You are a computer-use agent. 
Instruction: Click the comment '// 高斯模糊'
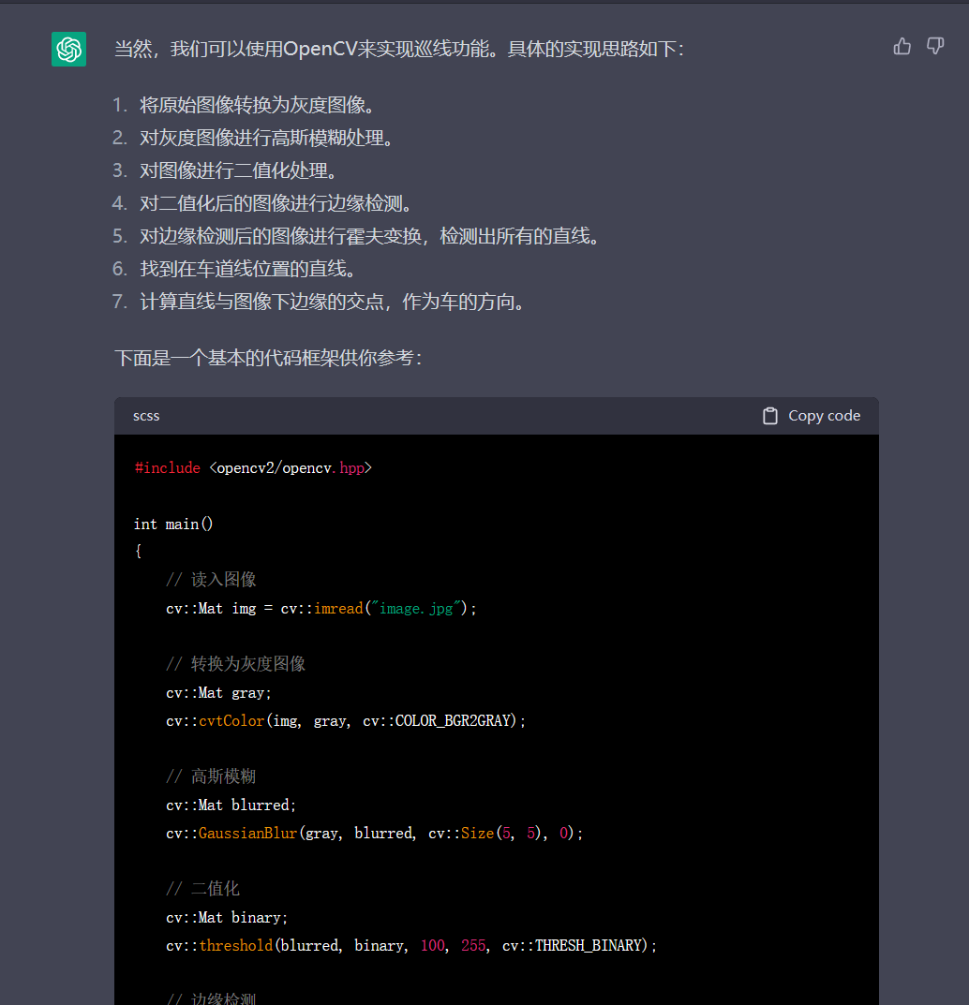coord(211,776)
